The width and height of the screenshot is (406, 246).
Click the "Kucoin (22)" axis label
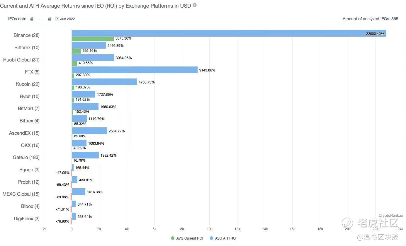[28, 84]
